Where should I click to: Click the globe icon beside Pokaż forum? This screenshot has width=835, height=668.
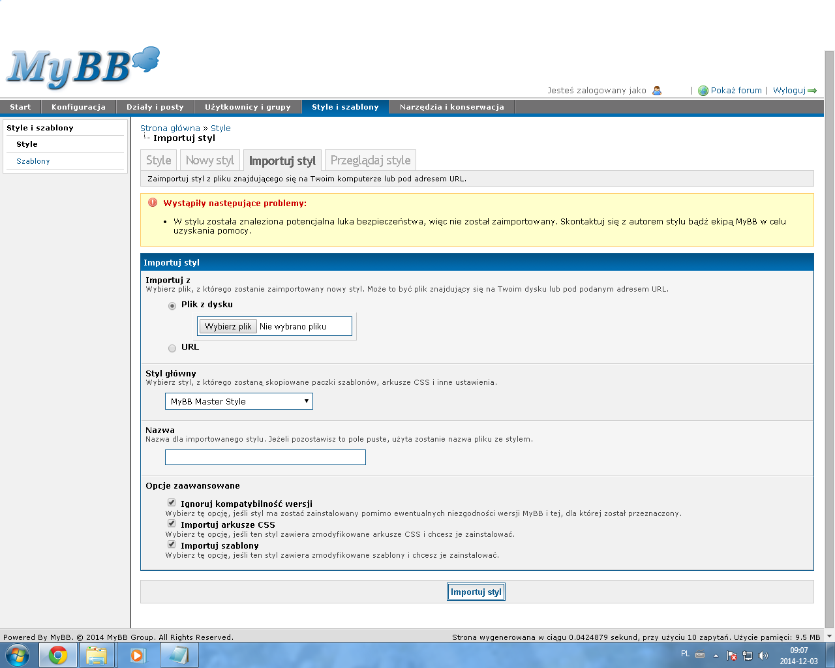703,91
